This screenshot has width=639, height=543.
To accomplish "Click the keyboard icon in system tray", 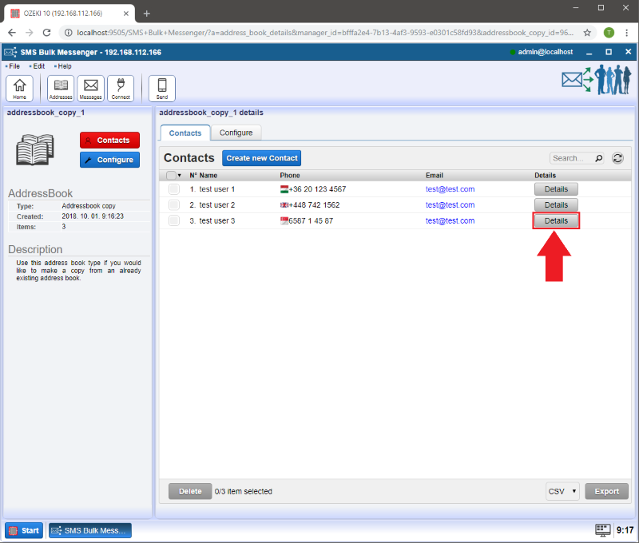I will pyautogui.click(x=603, y=530).
